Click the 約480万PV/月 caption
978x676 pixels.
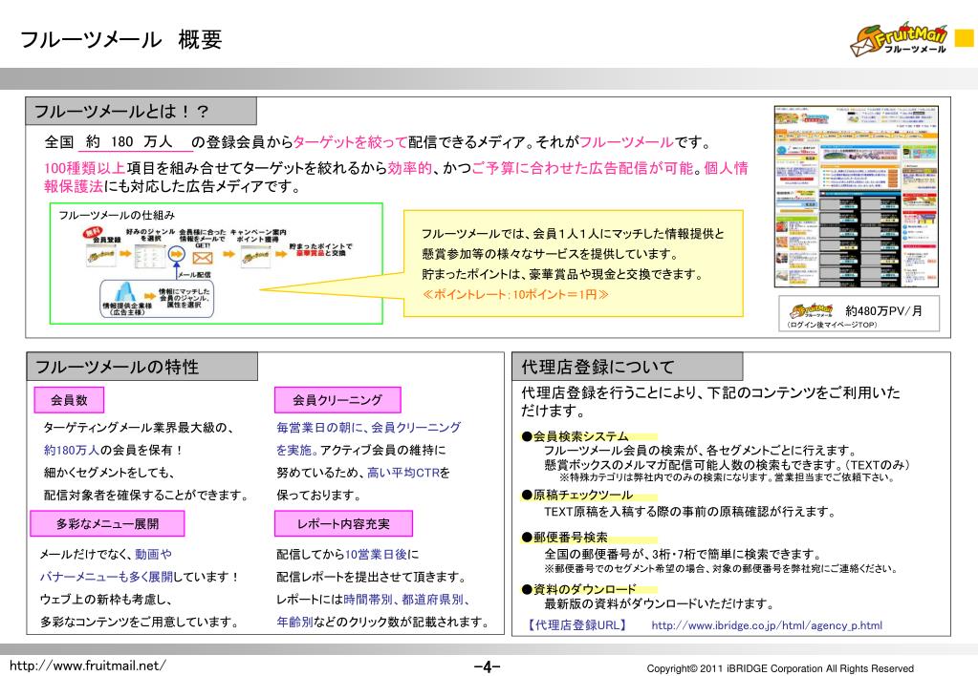coord(883,310)
